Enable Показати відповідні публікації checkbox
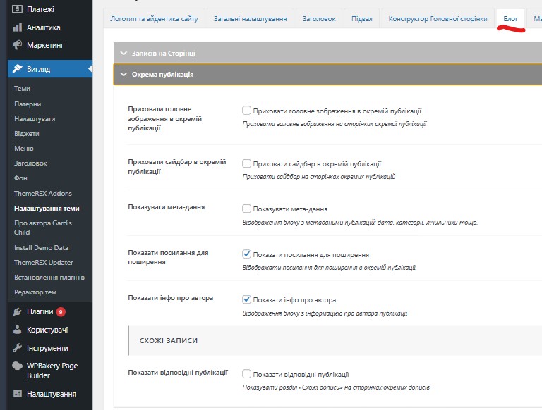This screenshot has height=410, width=542. 246,374
